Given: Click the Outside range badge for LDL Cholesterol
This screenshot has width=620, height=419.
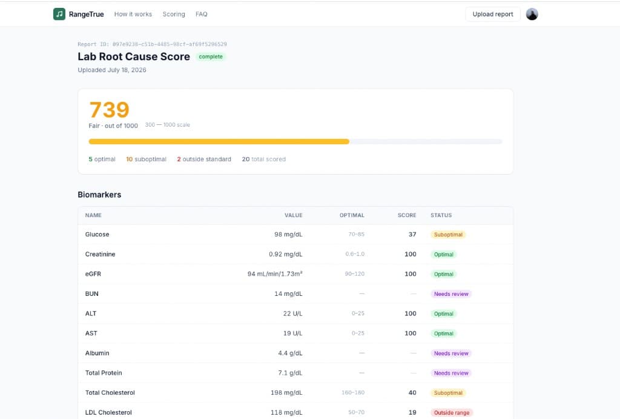Looking at the screenshot, I should pyautogui.click(x=452, y=413).
